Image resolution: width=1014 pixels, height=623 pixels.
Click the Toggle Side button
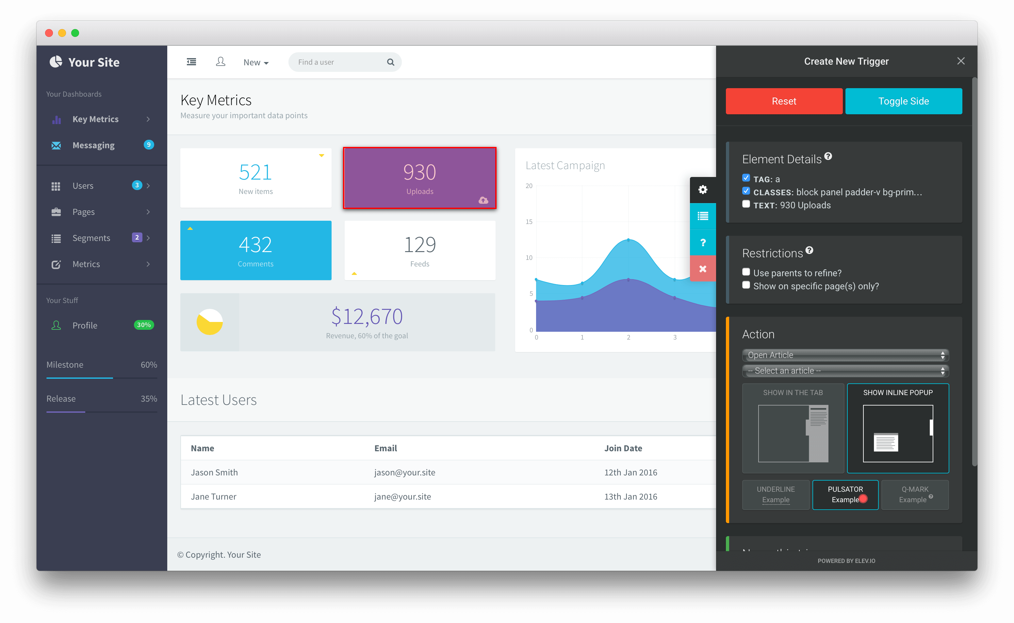coord(904,101)
